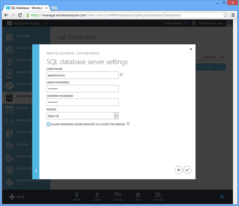Go back in browser history

coord(6,15)
